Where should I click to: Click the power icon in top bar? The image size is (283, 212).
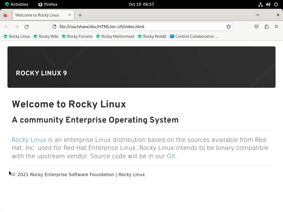click(x=276, y=4)
